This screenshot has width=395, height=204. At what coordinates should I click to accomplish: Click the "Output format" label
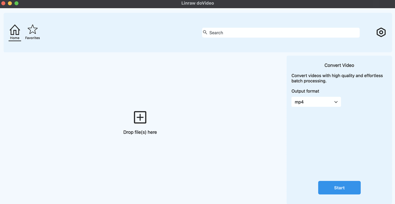click(x=305, y=91)
